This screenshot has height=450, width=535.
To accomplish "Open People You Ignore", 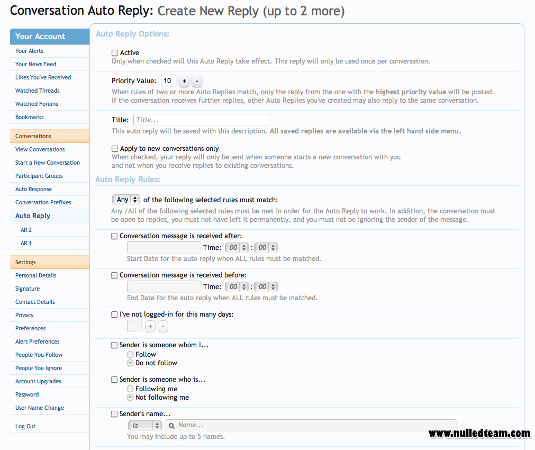I will 39,368.
